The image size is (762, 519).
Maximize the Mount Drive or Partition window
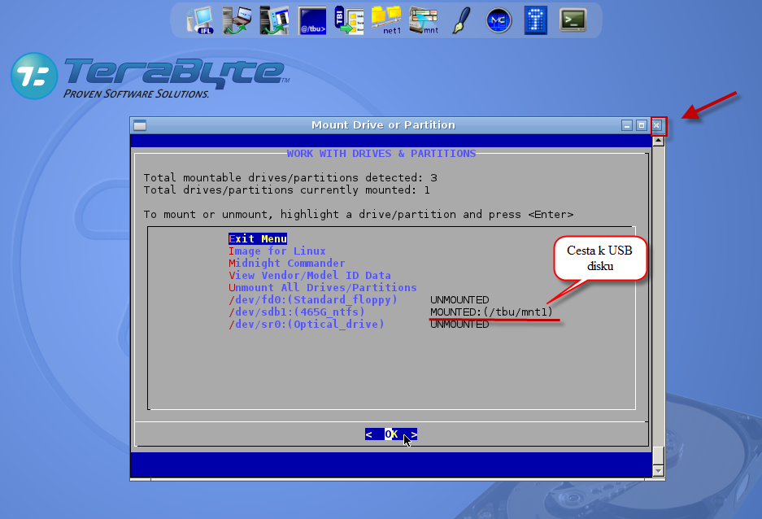642,125
